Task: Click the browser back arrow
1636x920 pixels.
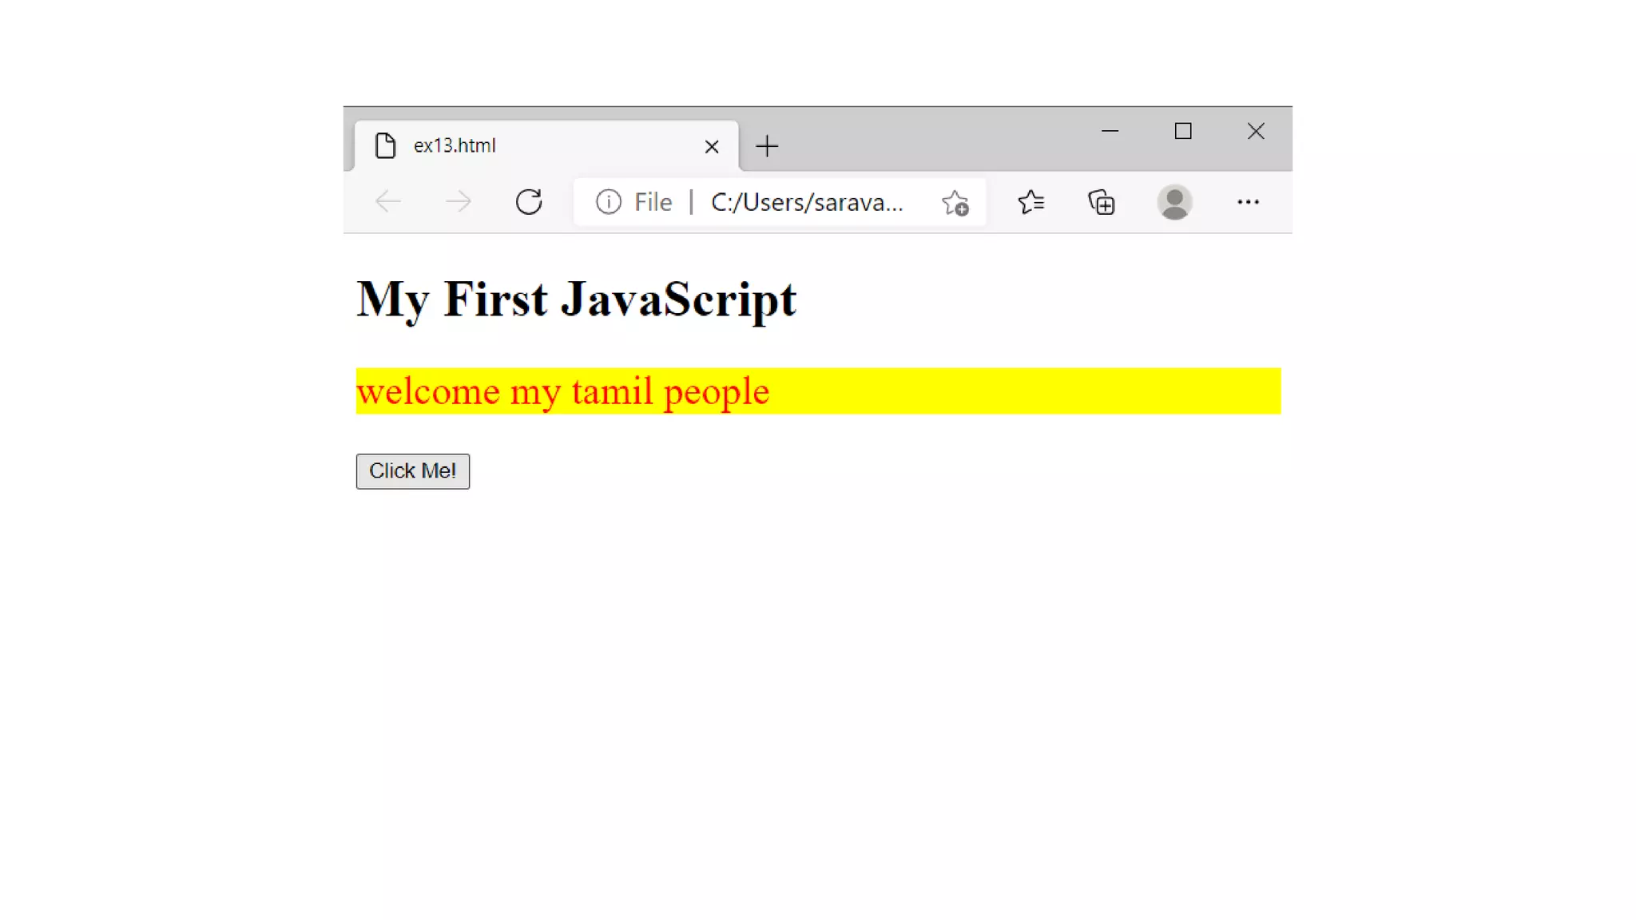Action: 388,202
